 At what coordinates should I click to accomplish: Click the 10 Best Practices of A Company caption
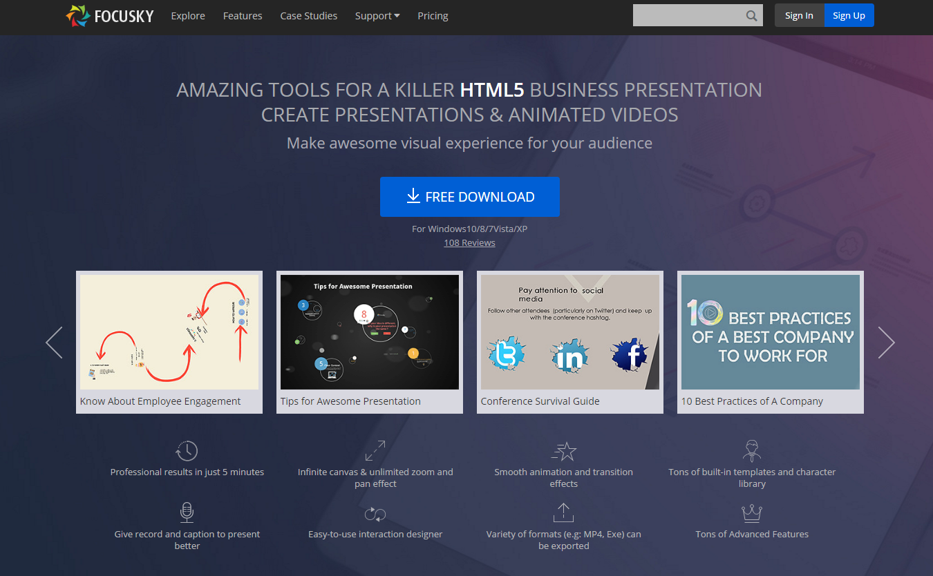752,401
